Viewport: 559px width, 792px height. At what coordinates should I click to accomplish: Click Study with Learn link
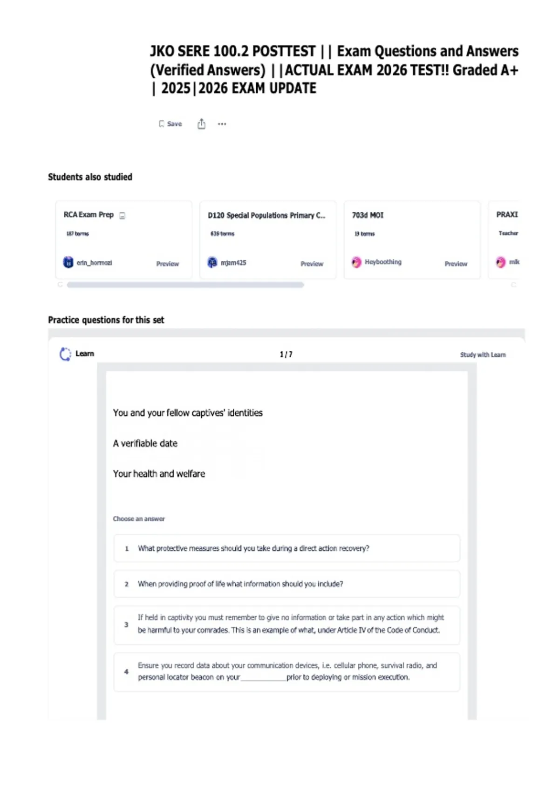[x=483, y=355]
